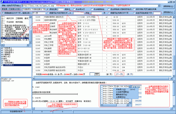Select file eastmoney1.csv in saved files list
176x114 pixels.
tap(8, 81)
